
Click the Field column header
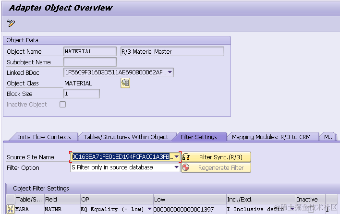click(62, 199)
